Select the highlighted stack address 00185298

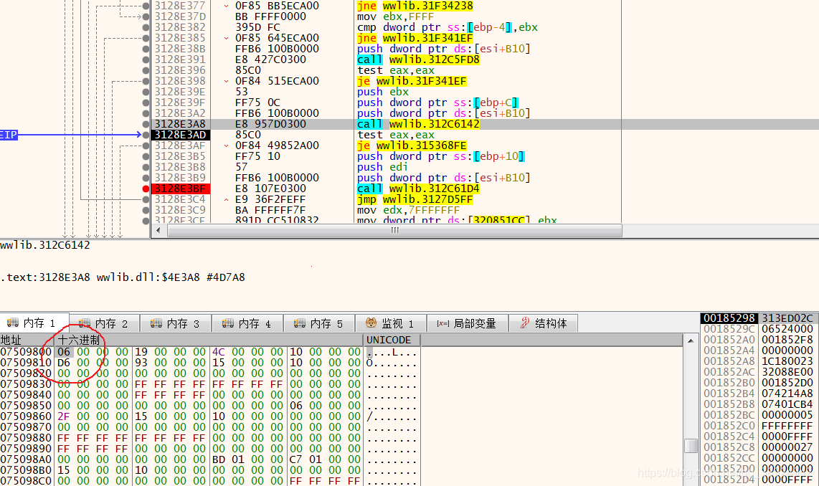pyautogui.click(x=729, y=318)
